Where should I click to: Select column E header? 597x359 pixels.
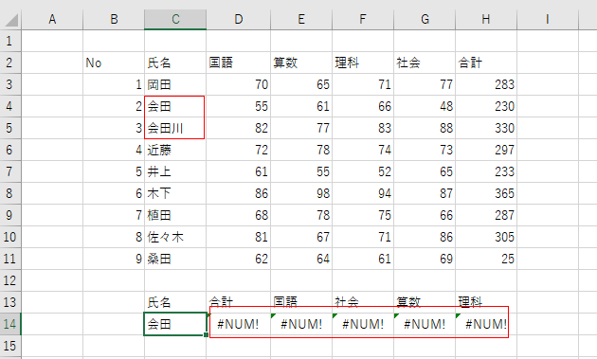tap(301, 19)
